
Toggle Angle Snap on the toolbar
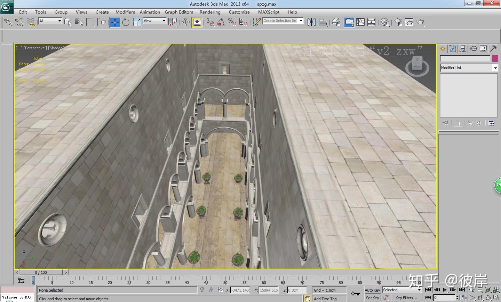221,22
